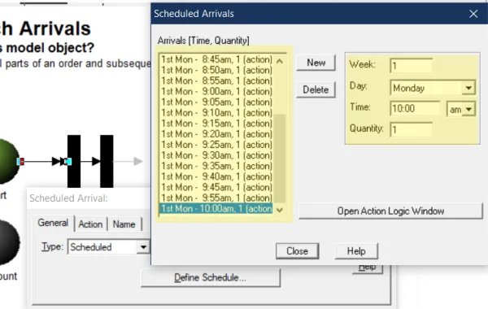This screenshot has width=488, height=309.
Task: Close Scheduled Arrivals with the X icon
Action: point(473,14)
